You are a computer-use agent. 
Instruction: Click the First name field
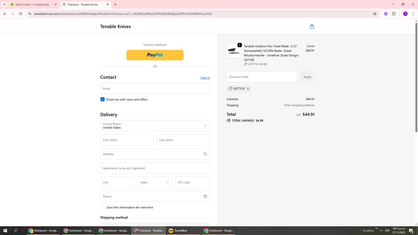127,140
